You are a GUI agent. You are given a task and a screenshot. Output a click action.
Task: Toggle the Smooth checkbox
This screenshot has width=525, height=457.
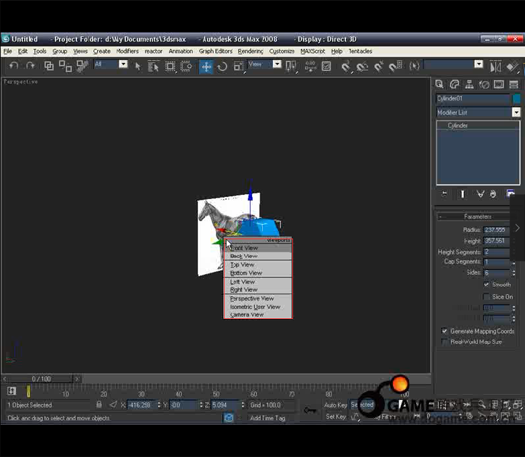pos(487,284)
